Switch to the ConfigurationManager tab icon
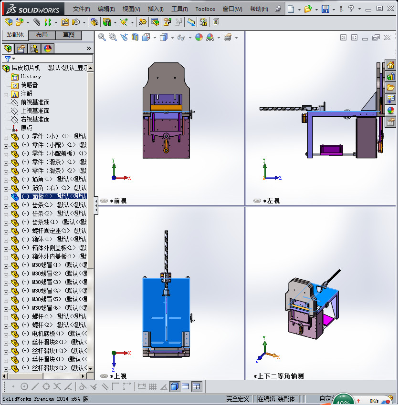 coord(34,48)
